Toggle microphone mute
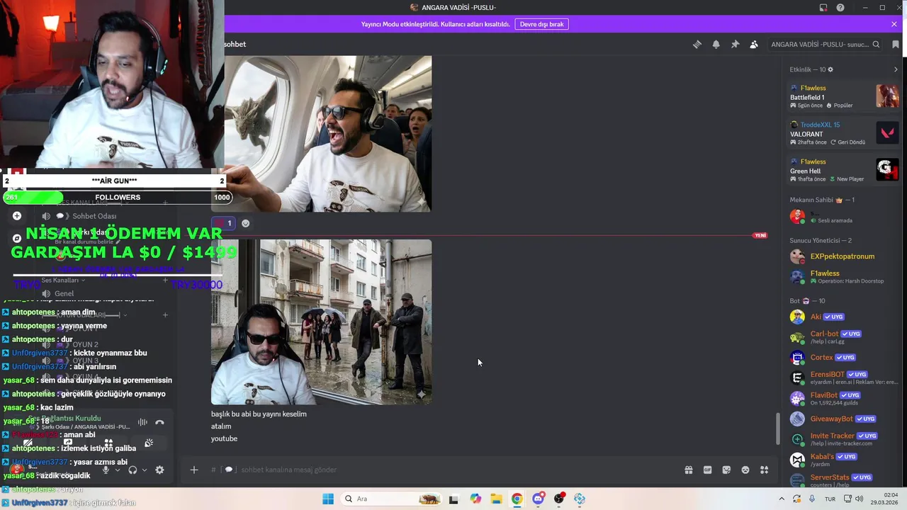 point(106,470)
